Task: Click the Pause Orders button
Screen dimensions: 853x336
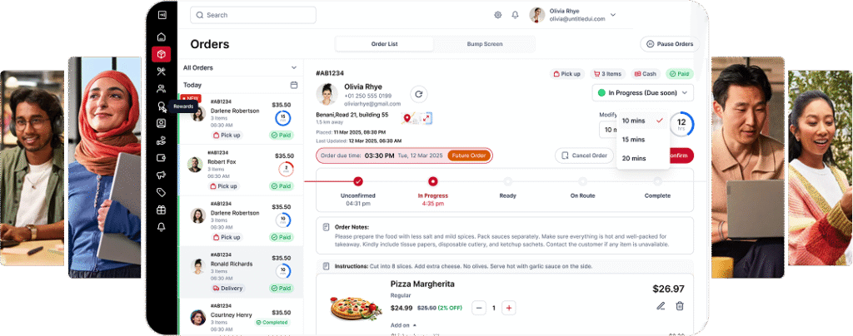Action: [670, 44]
